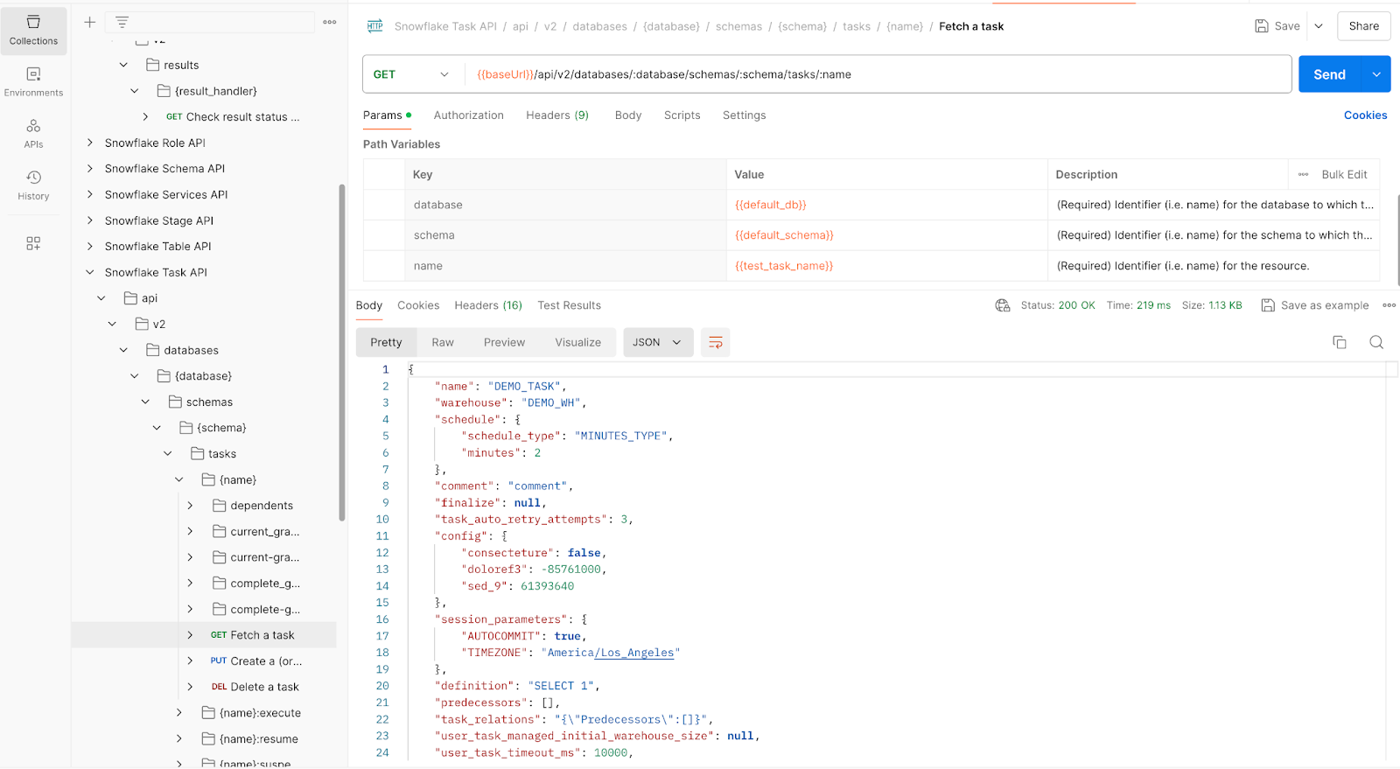Screen dimensions: 1400x769
Task: Open the History sidebar panel
Action: tap(33, 185)
